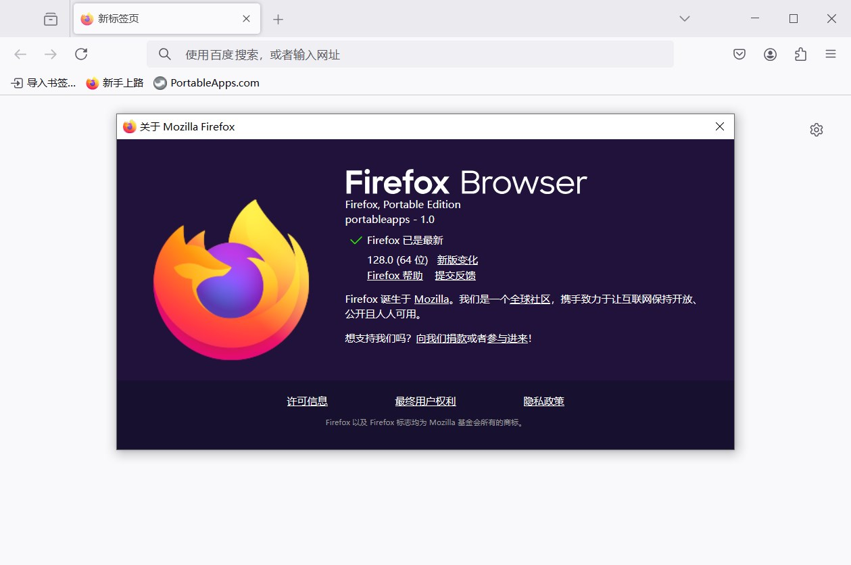Open the 许可信息 licensing link
The height and width of the screenshot is (565, 851).
[x=308, y=401]
